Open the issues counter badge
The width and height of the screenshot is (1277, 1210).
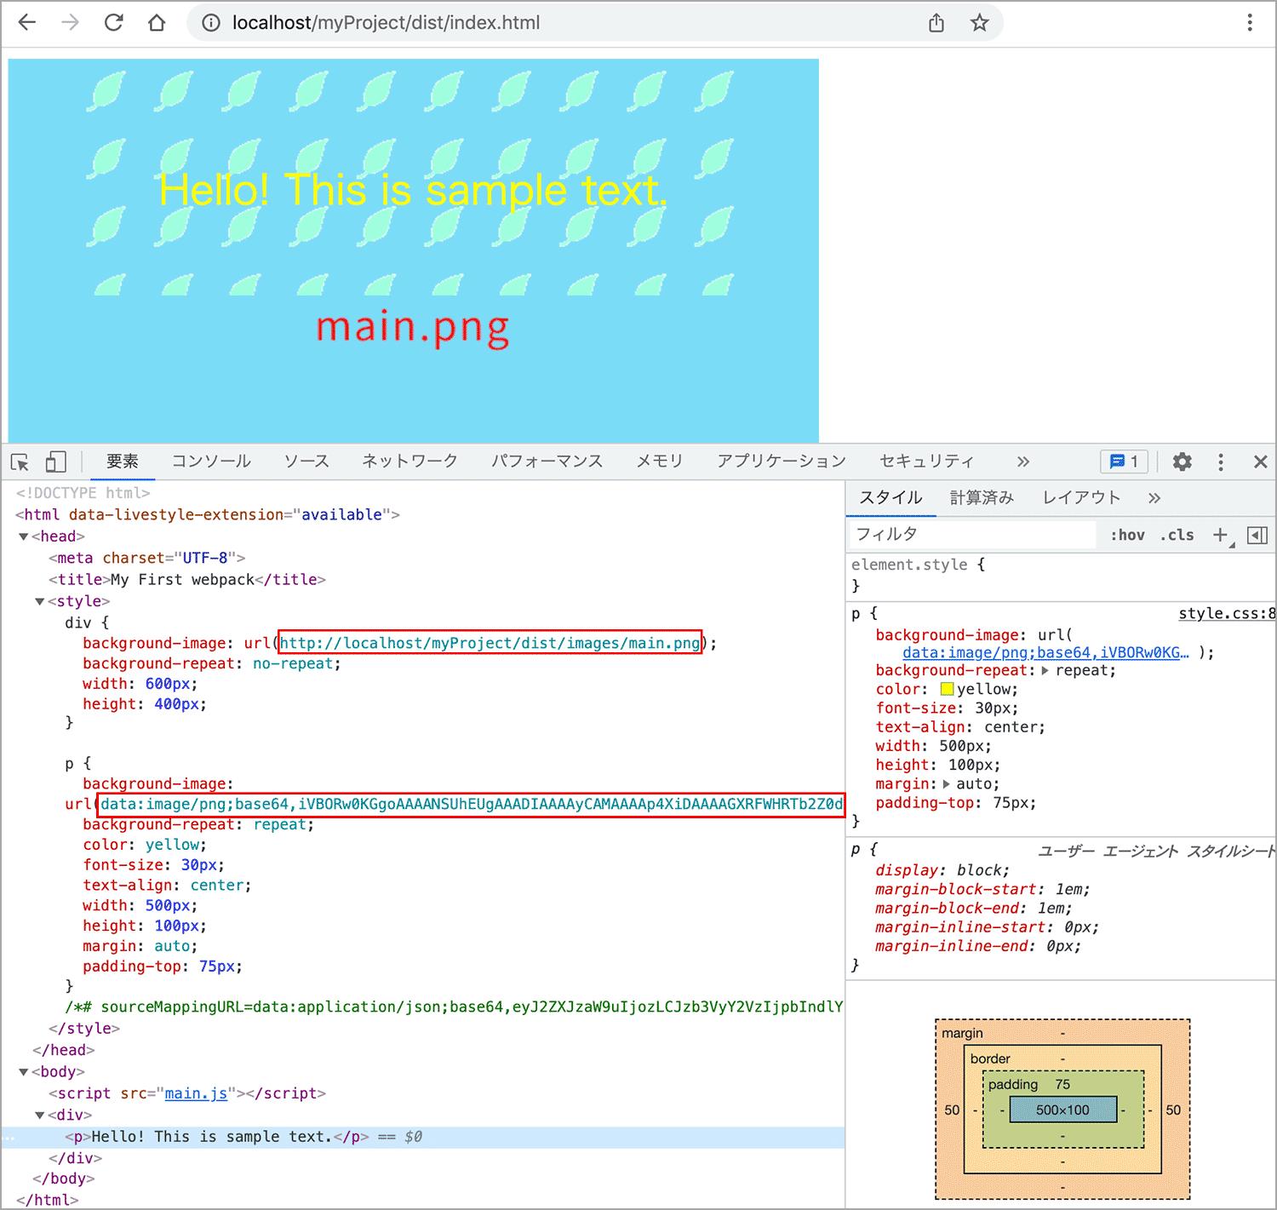(x=1124, y=462)
